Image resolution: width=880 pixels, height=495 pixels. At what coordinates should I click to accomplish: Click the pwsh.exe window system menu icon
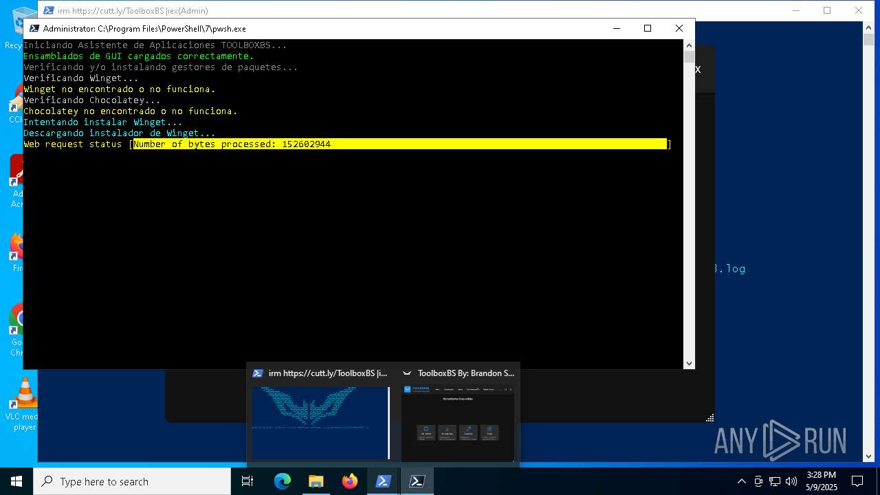34,28
